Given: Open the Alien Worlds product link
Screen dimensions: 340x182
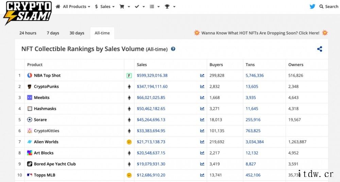Looking at the screenshot, I should pos(46,142).
